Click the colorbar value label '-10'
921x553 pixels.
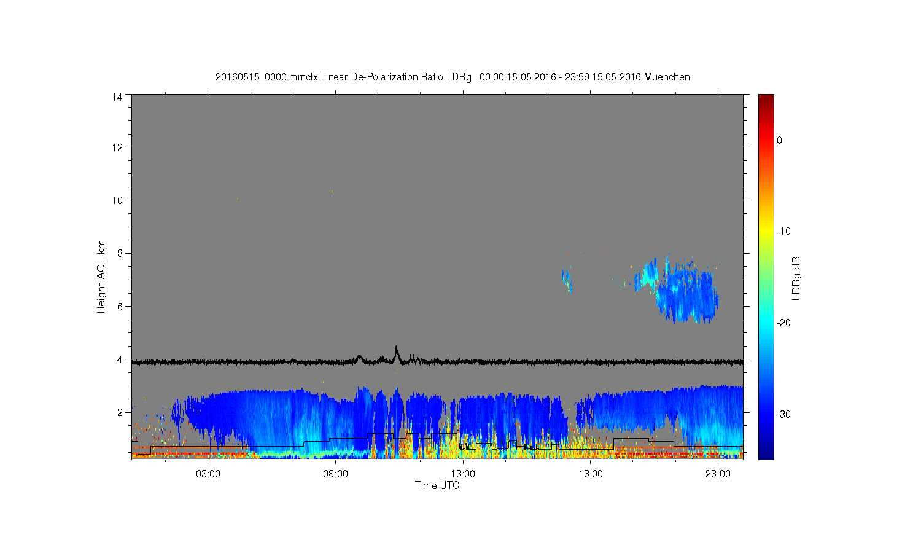[x=783, y=232]
